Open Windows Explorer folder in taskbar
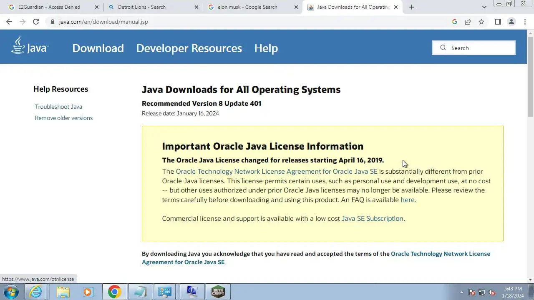Image resolution: width=534 pixels, height=300 pixels. [63, 292]
